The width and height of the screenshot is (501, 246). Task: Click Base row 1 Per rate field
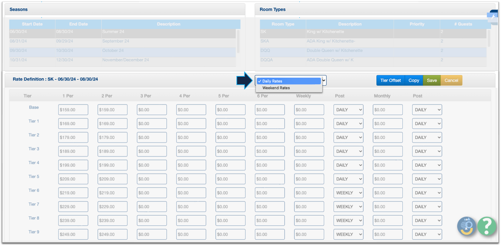73,110
